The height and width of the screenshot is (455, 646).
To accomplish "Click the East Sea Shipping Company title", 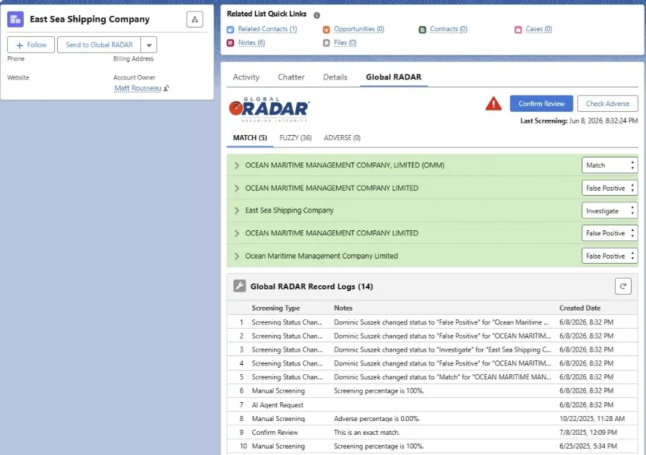I will (x=90, y=19).
